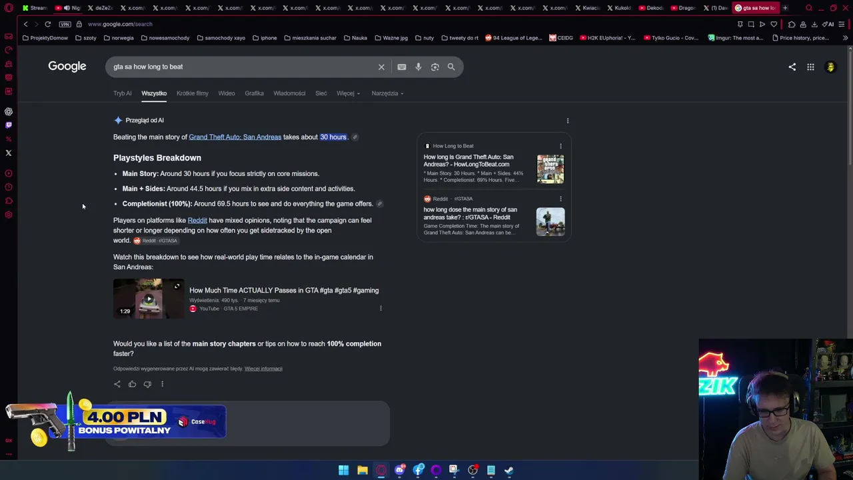
Task: Open a new browser tab
Action: pyautogui.click(x=785, y=8)
